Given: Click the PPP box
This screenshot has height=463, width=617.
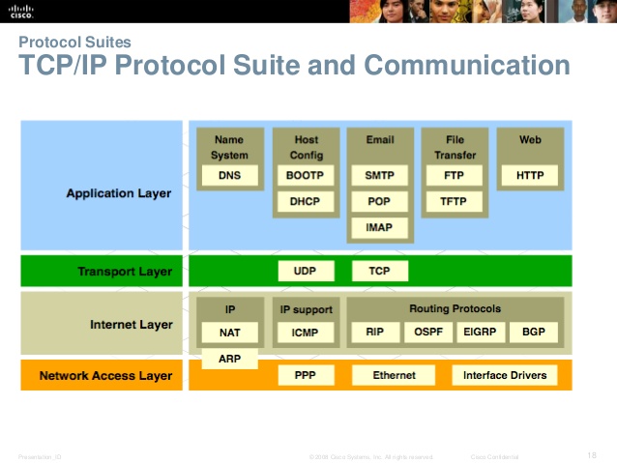Looking at the screenshot, I should click(x=307, y=375).
